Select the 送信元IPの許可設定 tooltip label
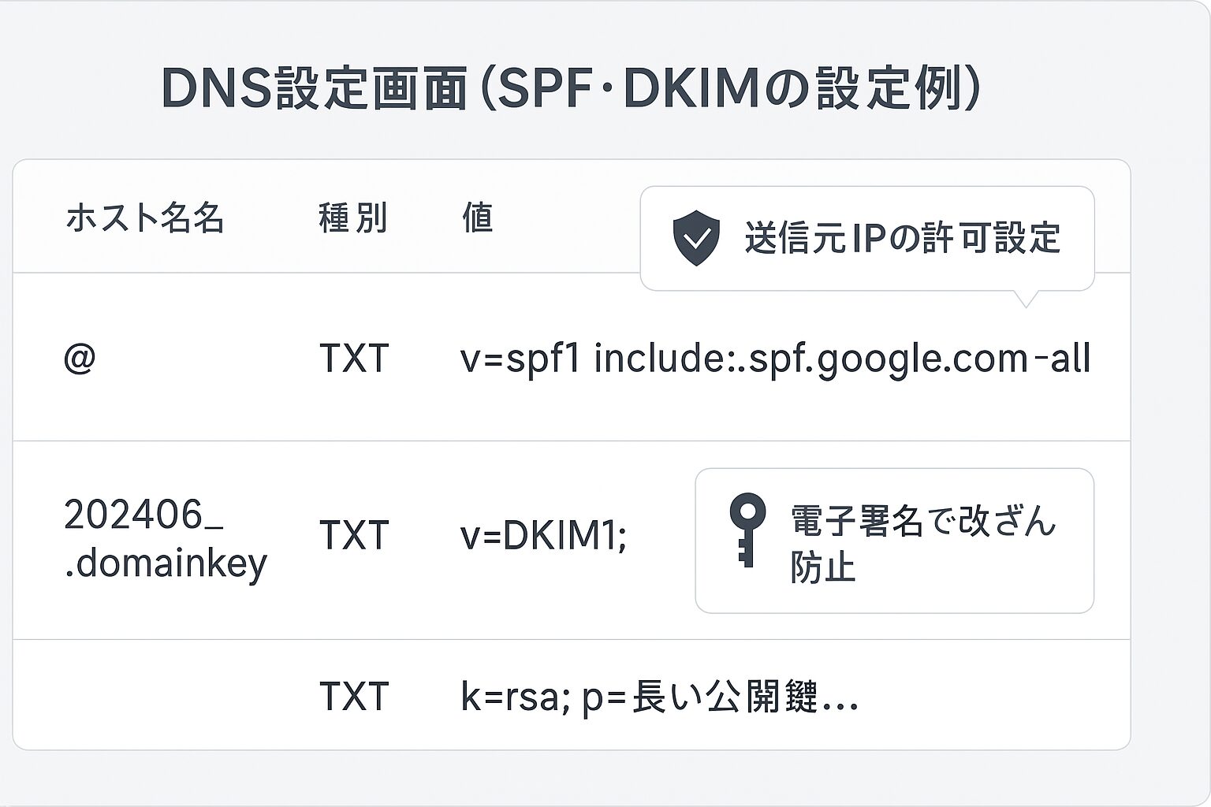This screenshot has height=807, width=1211. point(903,238)
